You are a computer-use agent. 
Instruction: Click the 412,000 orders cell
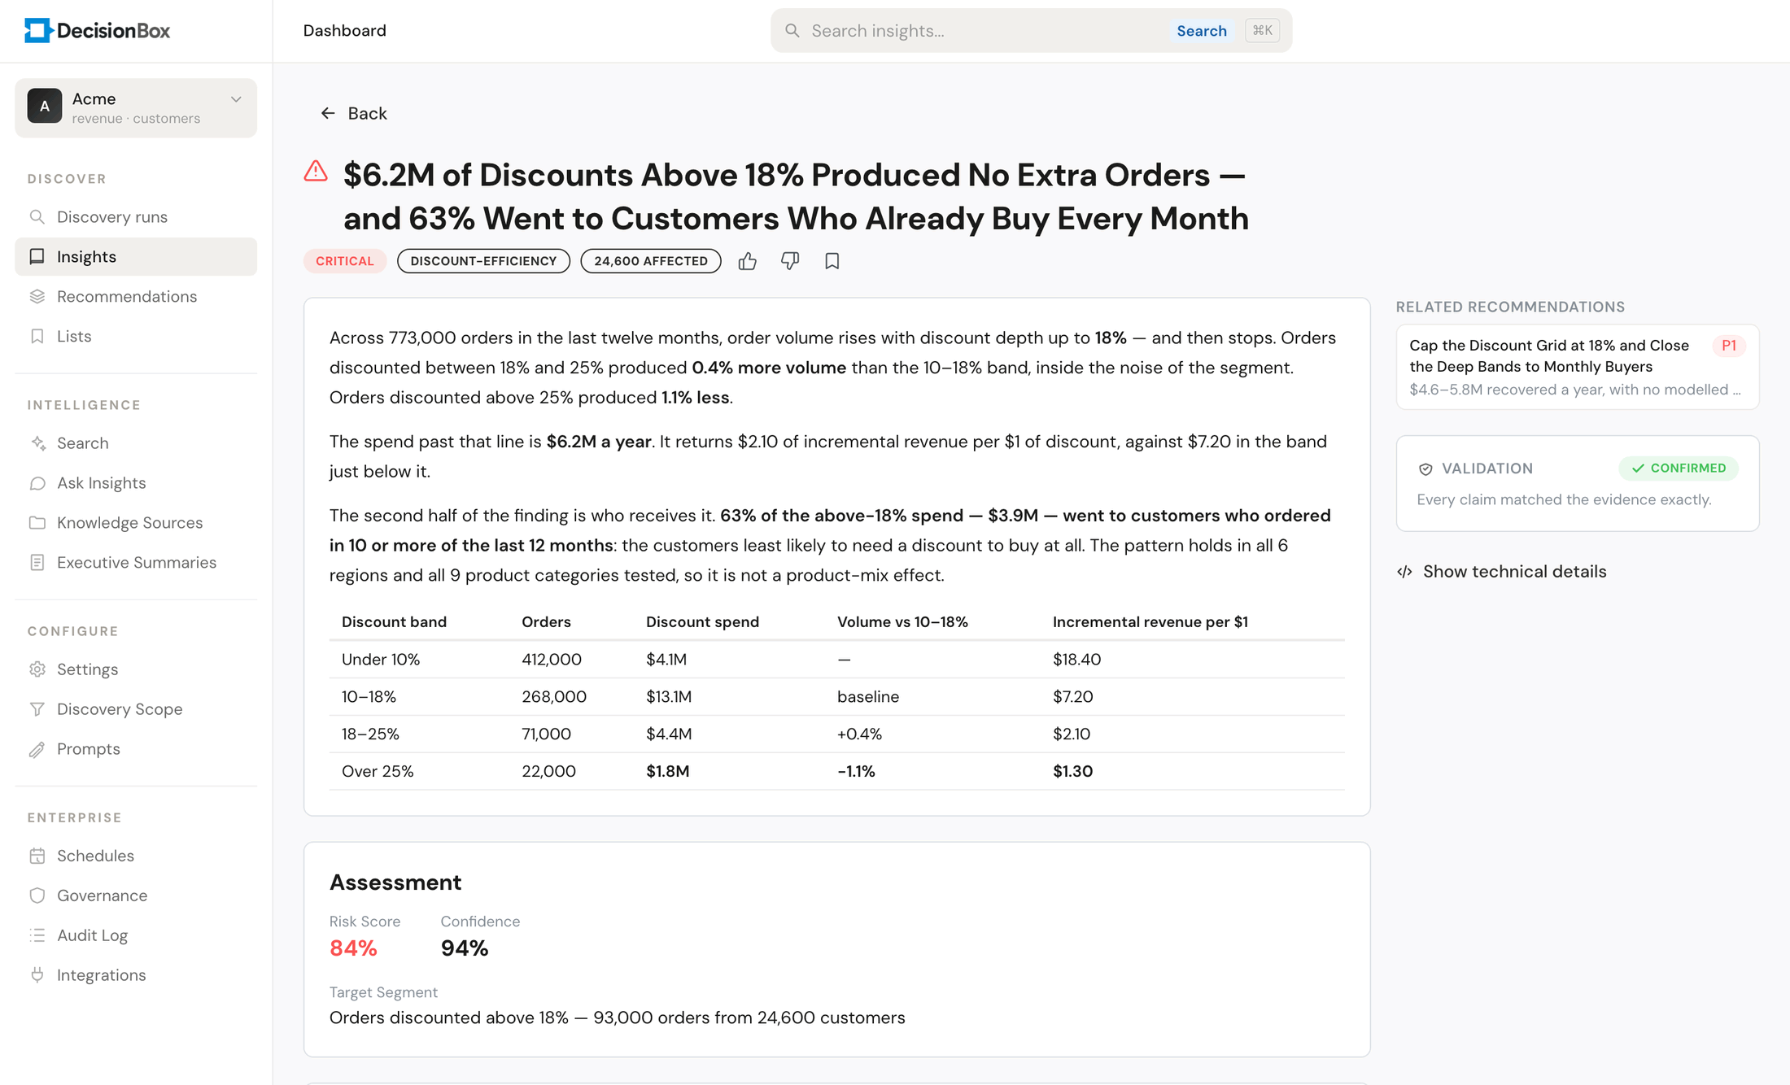(x=552, y=660)
